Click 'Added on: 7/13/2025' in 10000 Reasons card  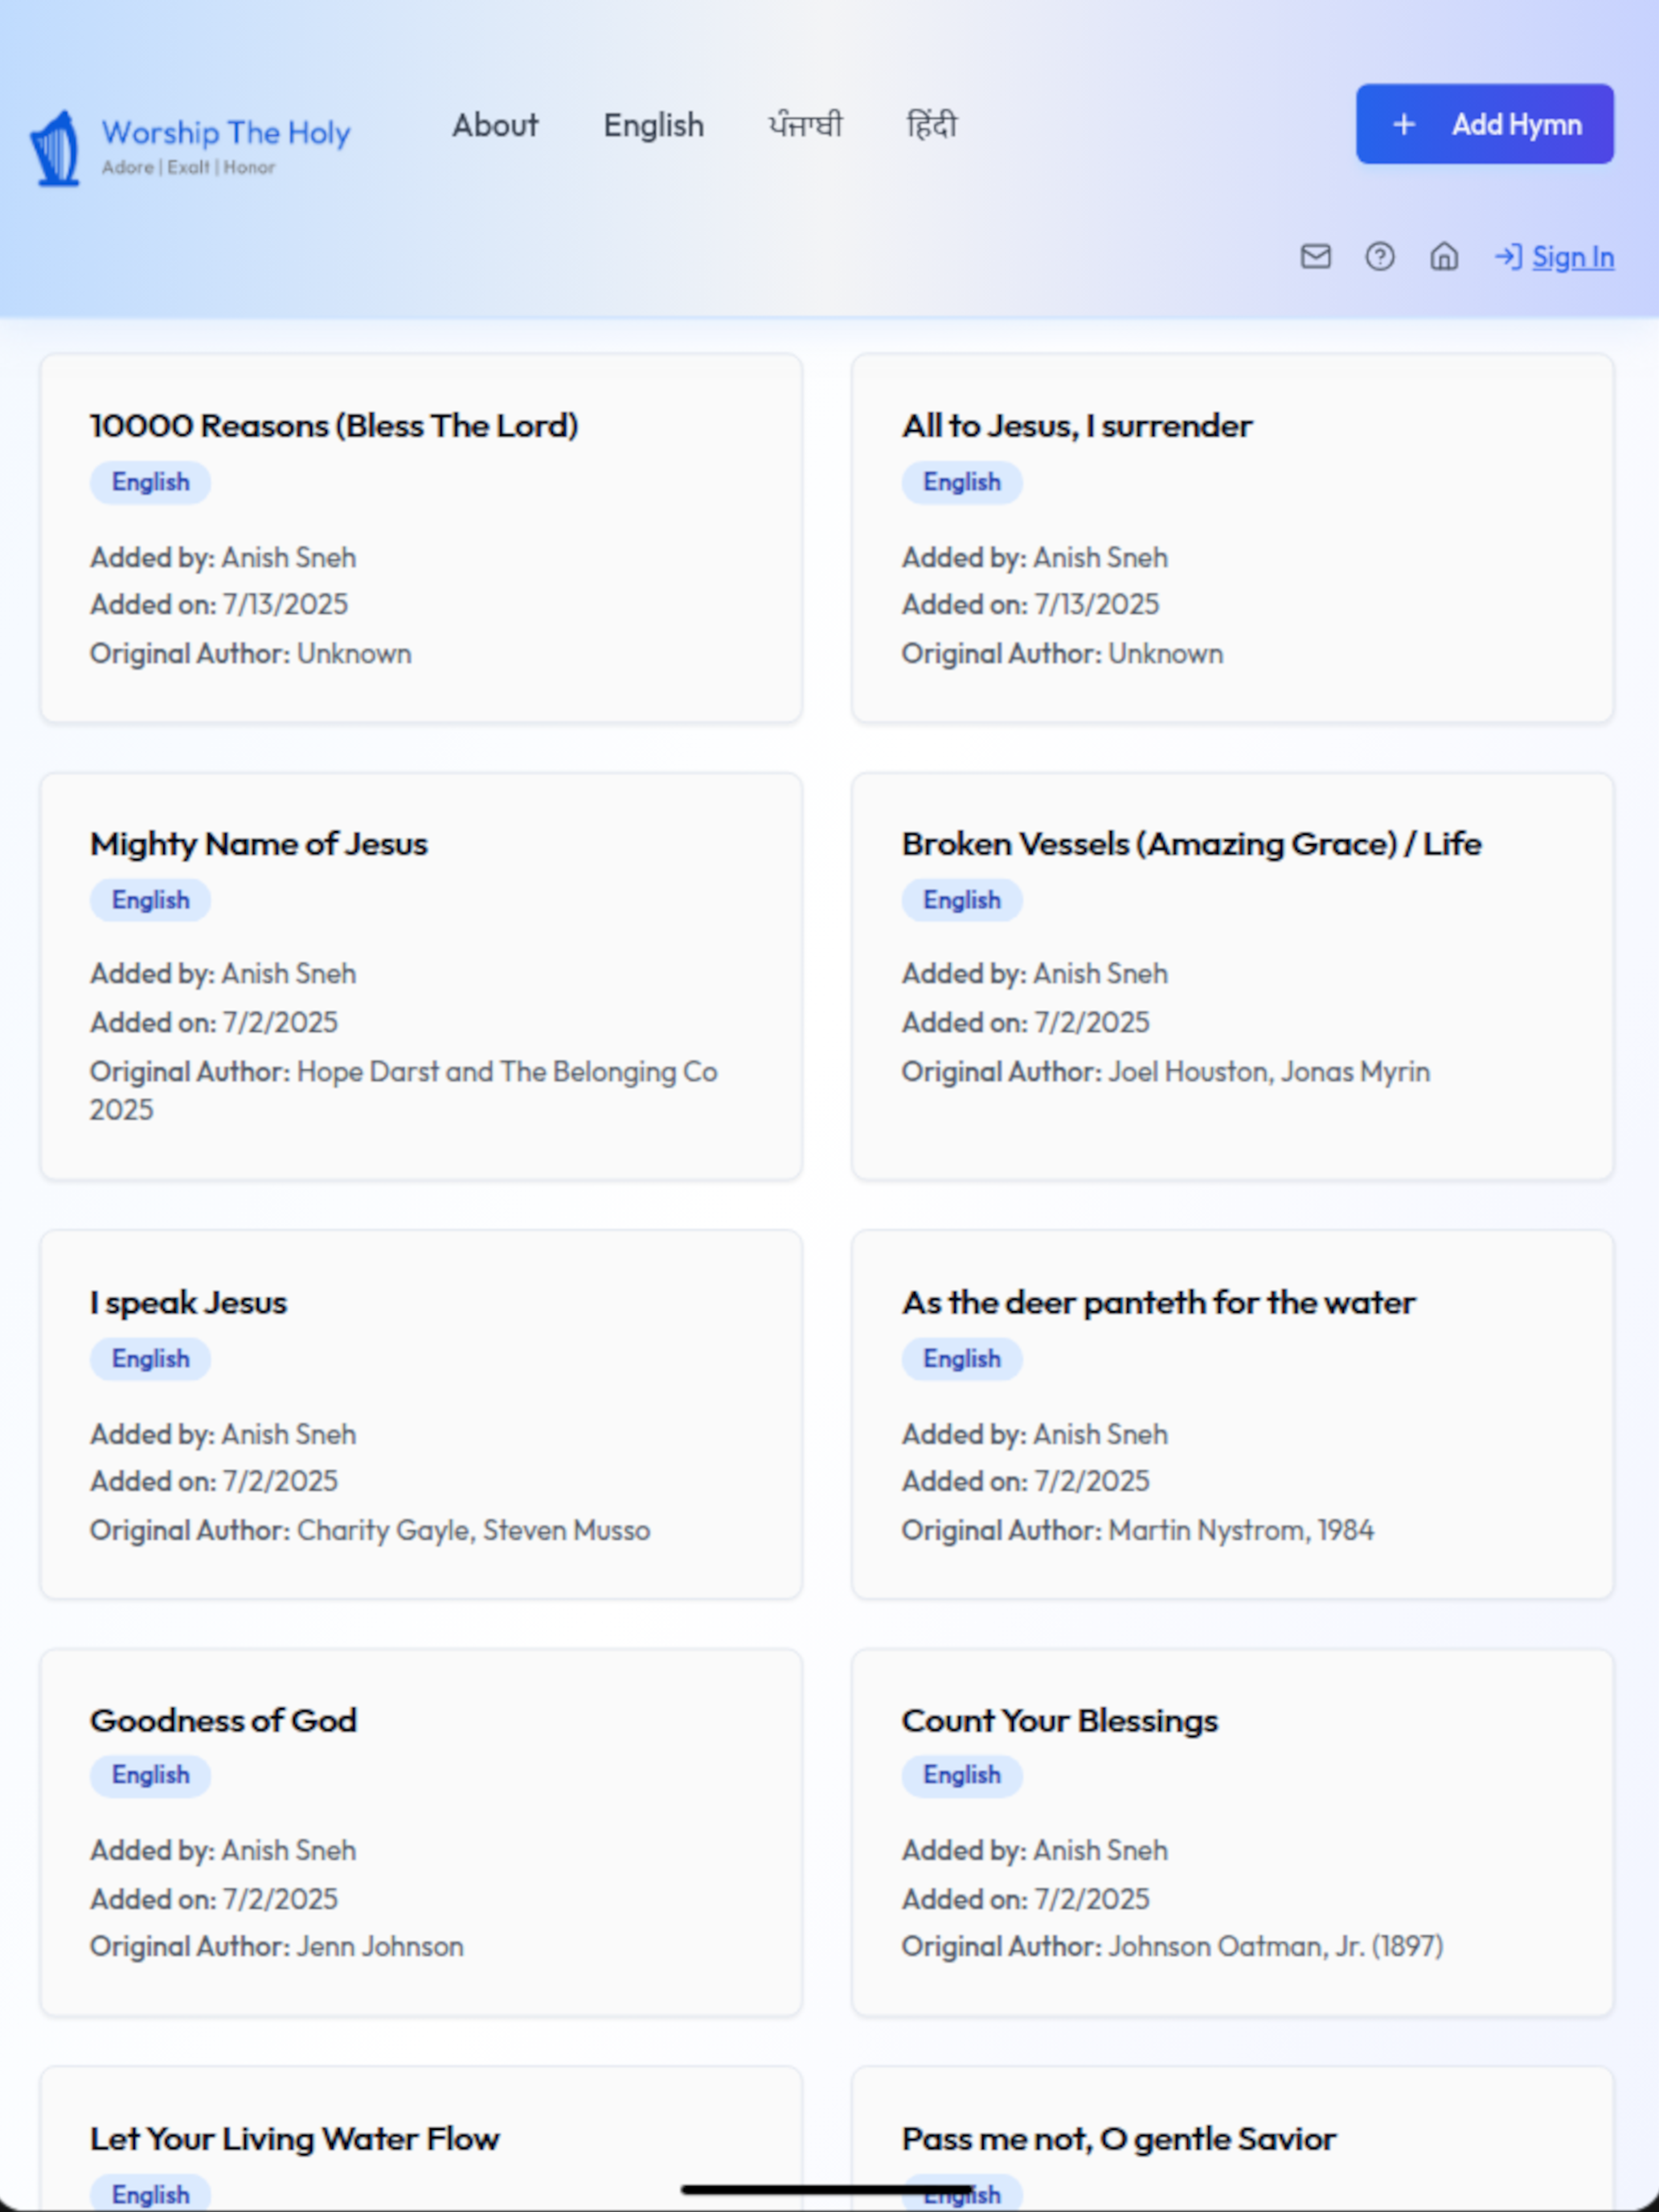click(x=219, y=604)
